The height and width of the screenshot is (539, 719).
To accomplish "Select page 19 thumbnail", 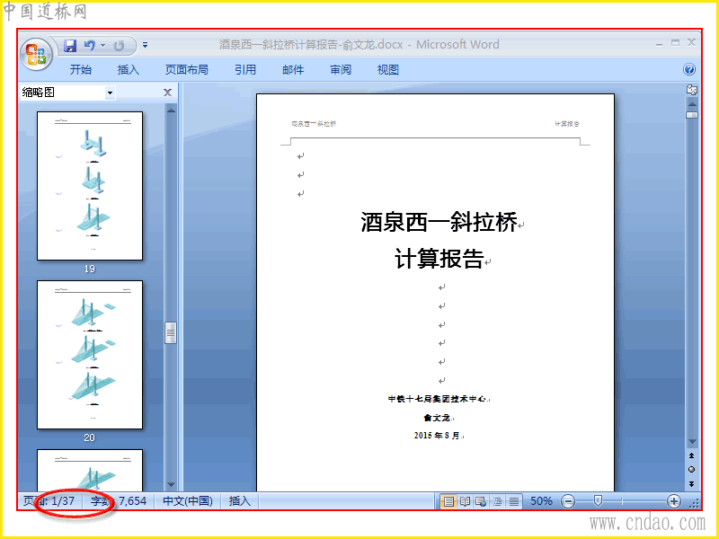I will click(90, 186).
